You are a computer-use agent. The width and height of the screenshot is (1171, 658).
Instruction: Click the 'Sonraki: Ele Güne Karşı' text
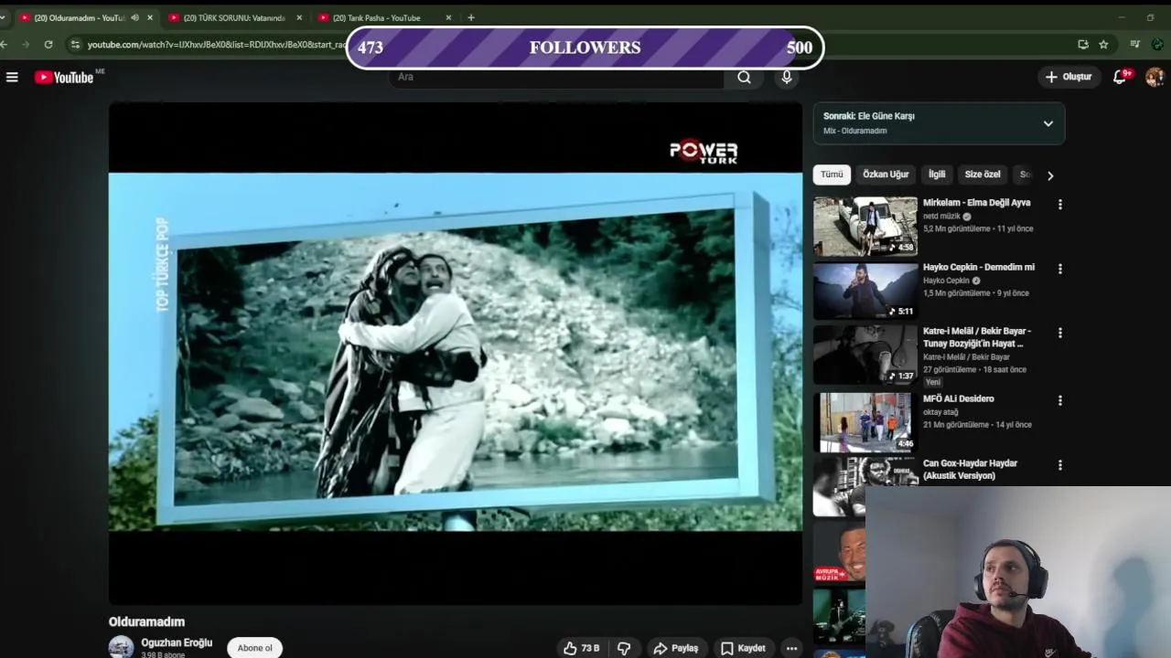(868, 116)
